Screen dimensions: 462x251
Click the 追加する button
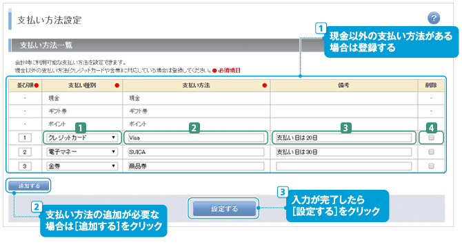28,186
